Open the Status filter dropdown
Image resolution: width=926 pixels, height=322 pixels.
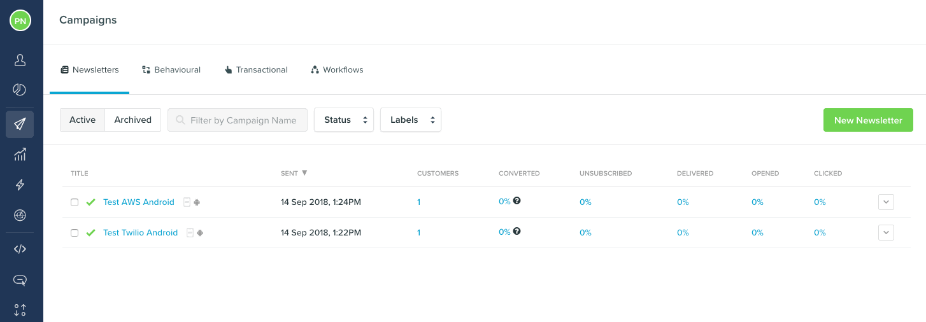click(343, 120)
